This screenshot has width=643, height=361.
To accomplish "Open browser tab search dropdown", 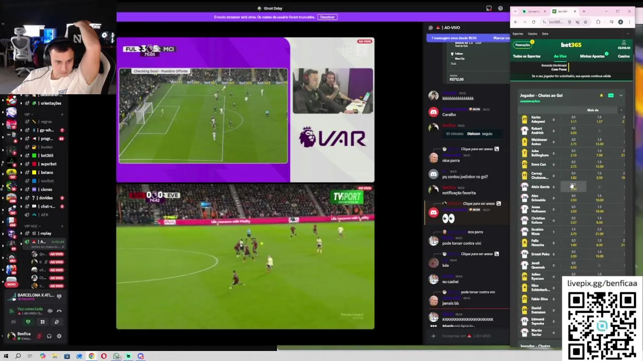I will [x=515, y=11].
